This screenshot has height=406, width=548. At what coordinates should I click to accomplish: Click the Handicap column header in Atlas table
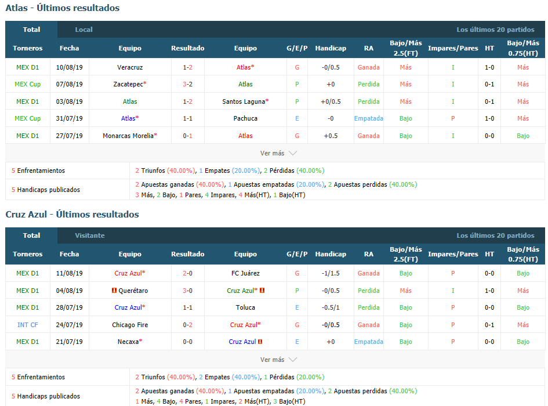pos(331,48)
